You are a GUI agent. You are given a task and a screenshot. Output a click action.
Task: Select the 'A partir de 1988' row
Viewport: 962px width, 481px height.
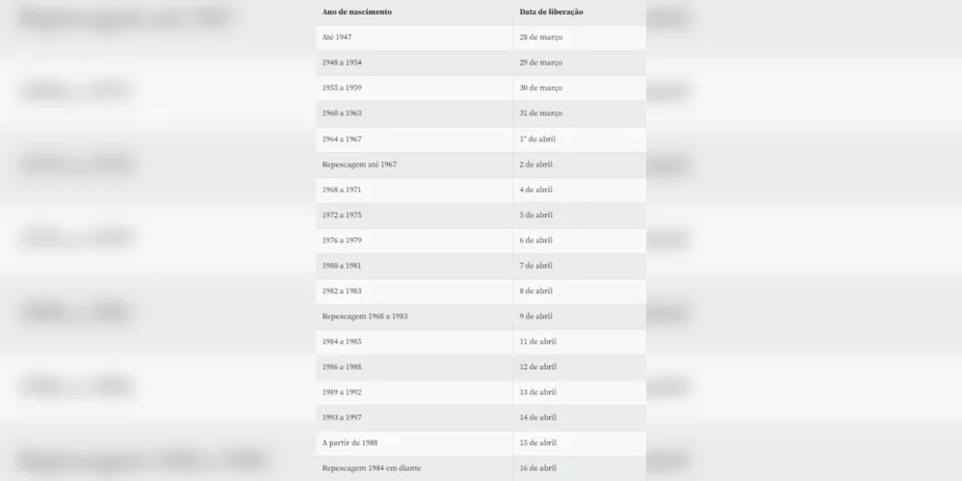coord(481,443)
